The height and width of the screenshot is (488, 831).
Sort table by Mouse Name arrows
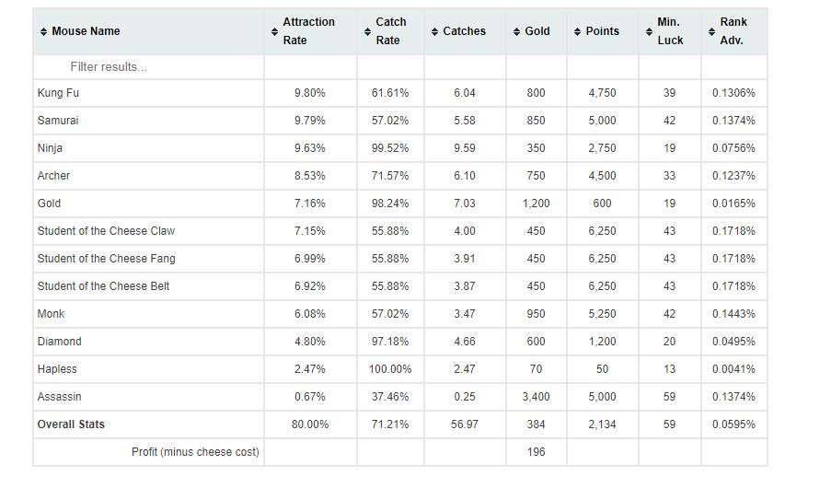point(43,32)
